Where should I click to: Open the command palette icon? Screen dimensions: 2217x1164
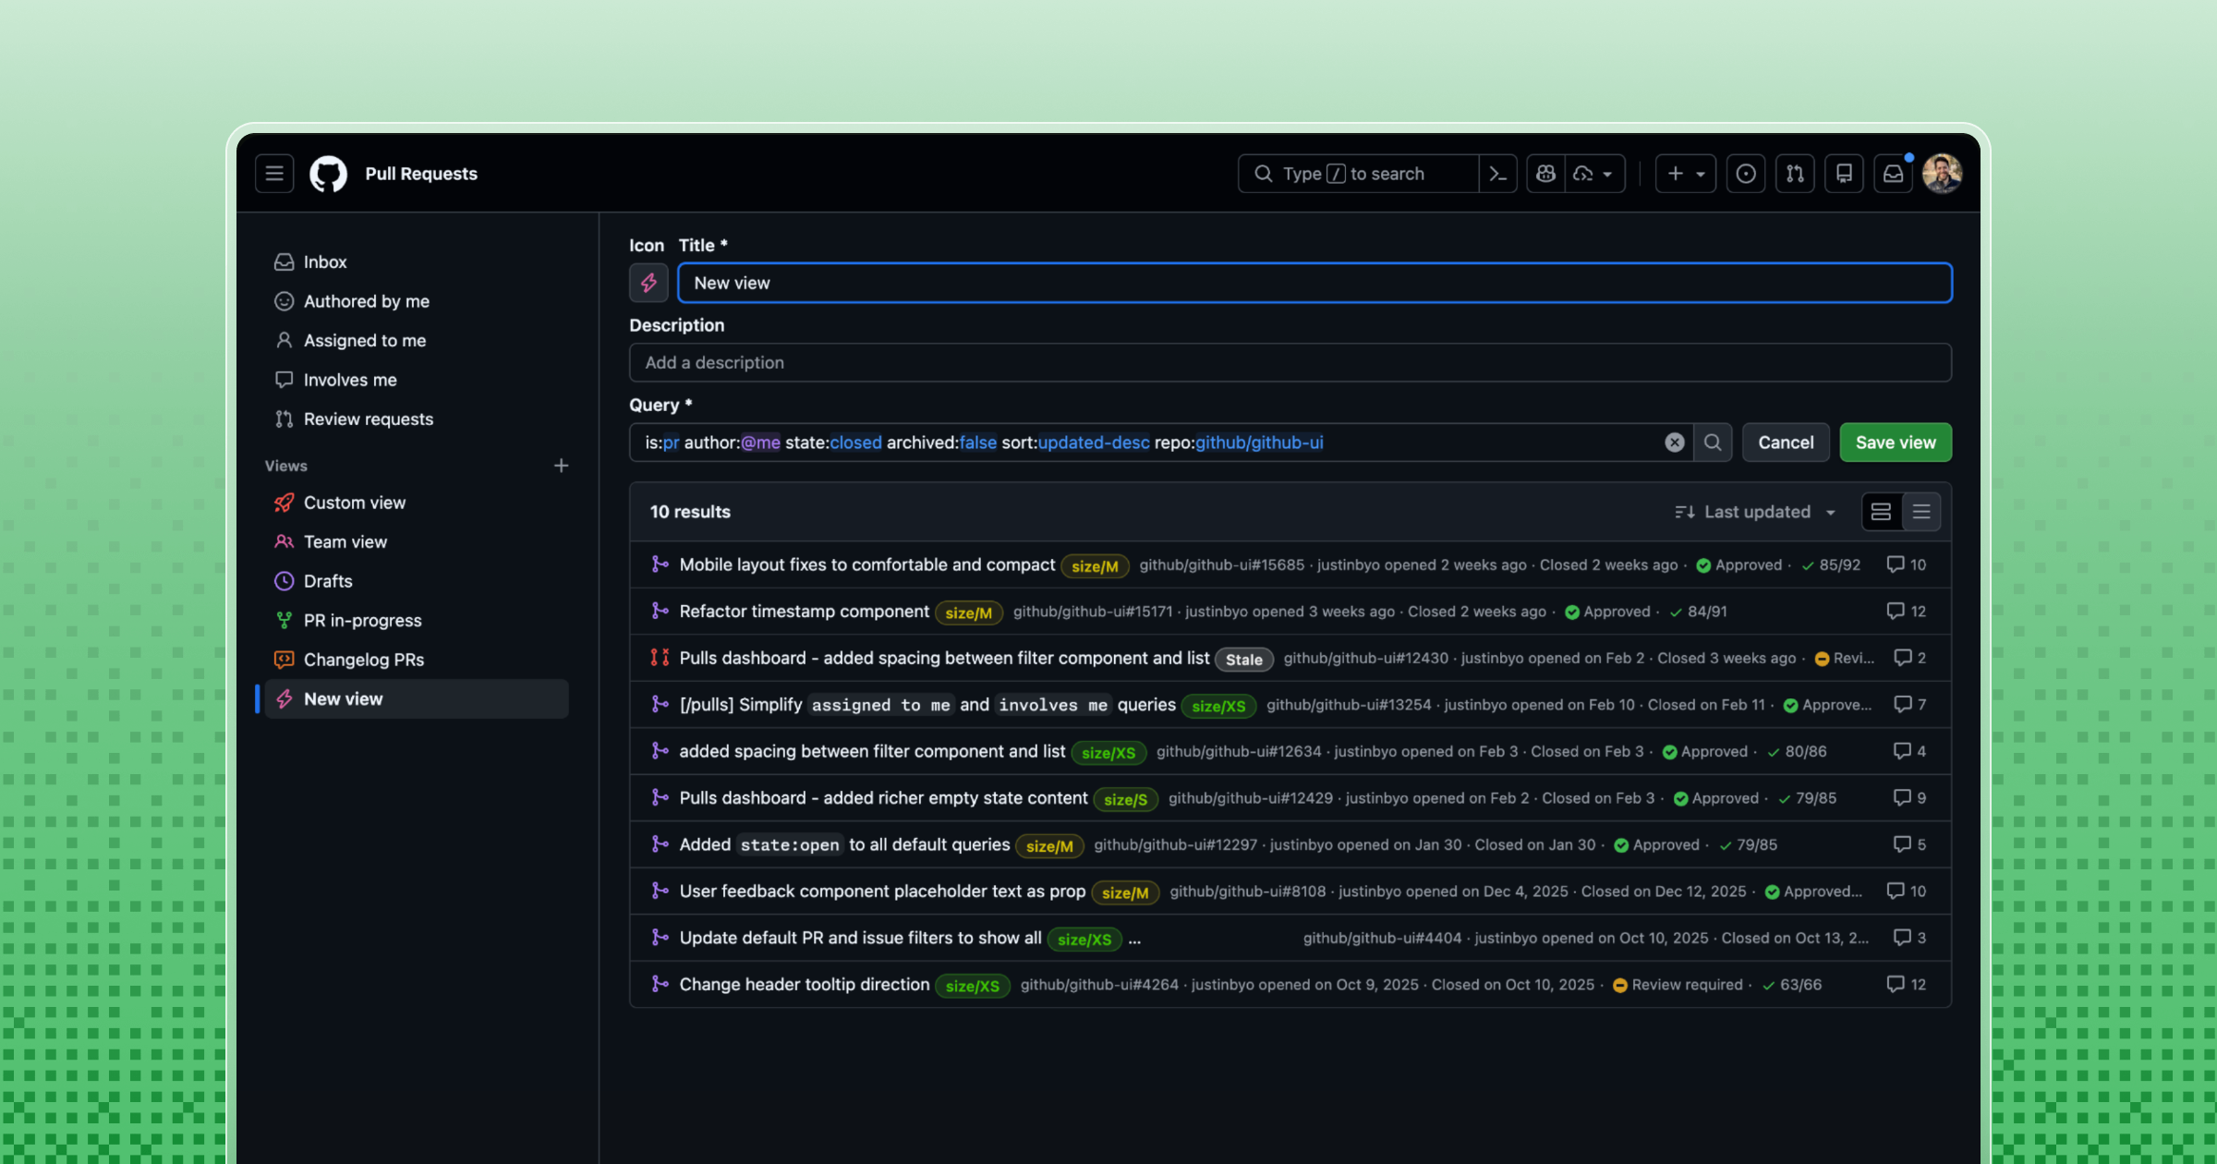1498,174
